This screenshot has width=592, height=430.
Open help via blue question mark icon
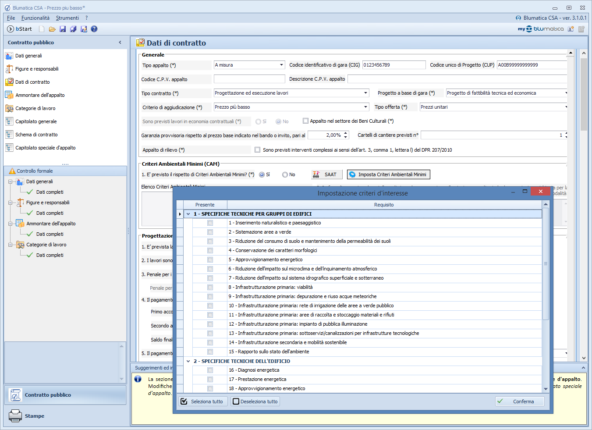pyautogui.click(x=94, y=29)
